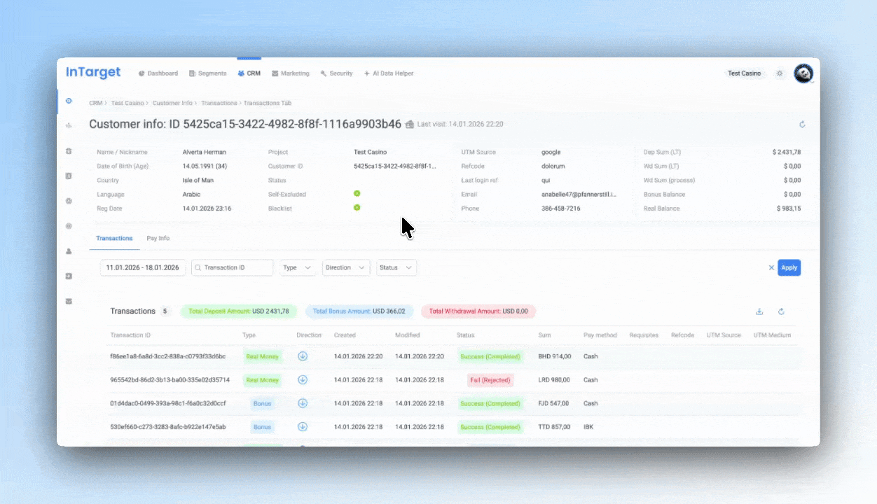877x504 pixels.
Task: Expand the Direction filter dropdown
Action: [346, 267]
